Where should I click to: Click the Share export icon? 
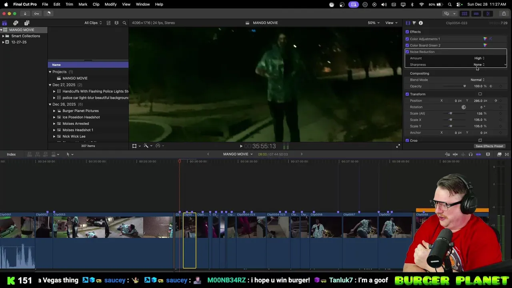click(x=504, y=14)
